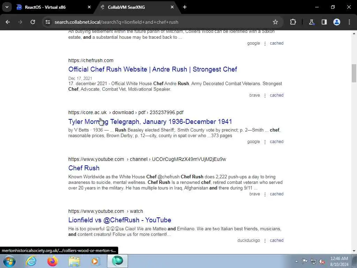Open Windows Media Player on taskbar
Viewport: 357px width, 268px height.
coord(96,261)
